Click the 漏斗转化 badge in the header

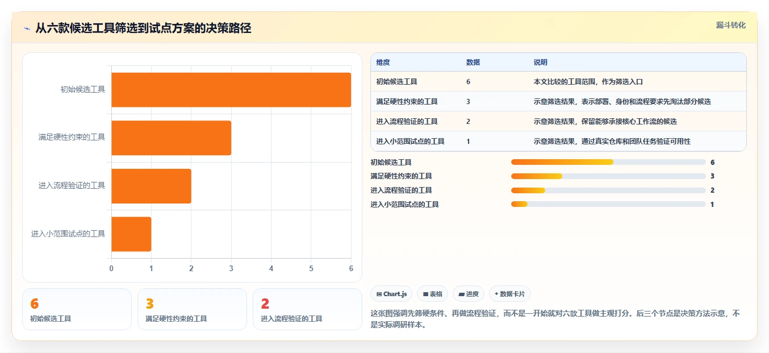point(730,25)
